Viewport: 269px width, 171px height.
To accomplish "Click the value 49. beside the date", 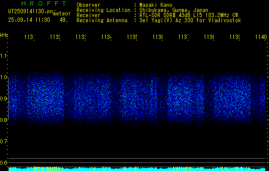I will click(64, 20).
